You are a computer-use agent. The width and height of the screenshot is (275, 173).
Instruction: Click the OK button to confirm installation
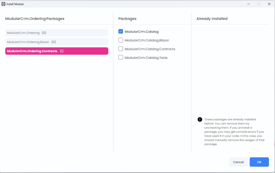(259, 162)
